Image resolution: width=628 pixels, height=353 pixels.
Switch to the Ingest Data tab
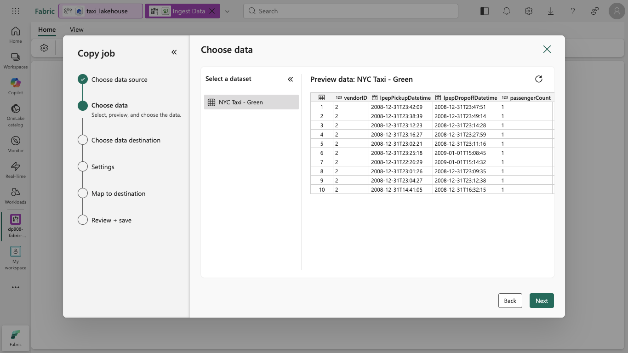click(x=183, y=11)
